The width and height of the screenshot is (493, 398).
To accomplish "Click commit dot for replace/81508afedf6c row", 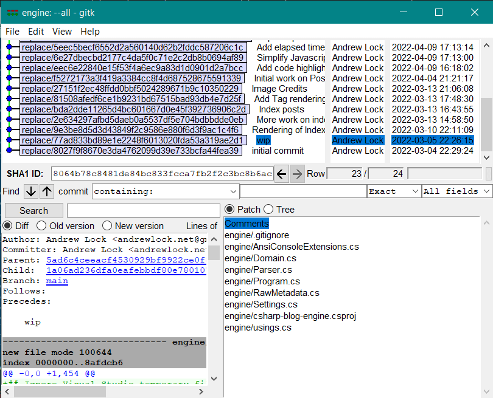I will click(x=9, y=99).
